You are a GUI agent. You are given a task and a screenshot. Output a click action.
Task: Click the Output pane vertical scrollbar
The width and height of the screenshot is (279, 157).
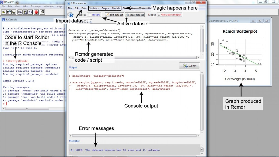point(202,102)
